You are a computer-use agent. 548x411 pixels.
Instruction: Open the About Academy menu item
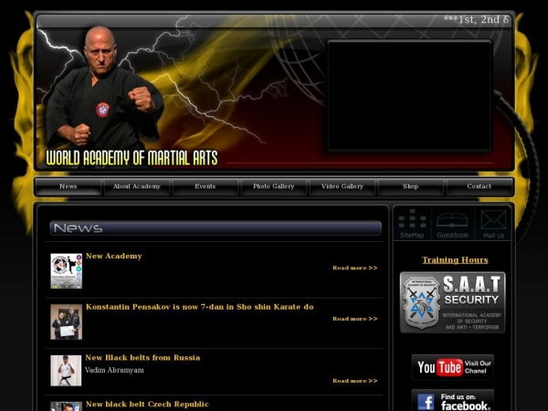(x=137, y=186)
